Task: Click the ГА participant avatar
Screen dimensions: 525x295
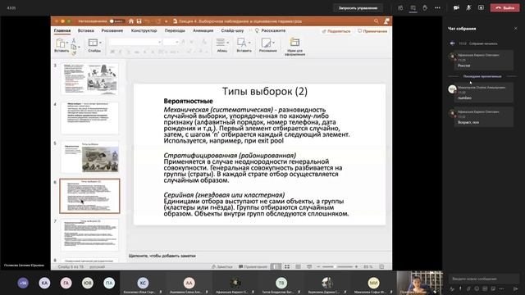Action: (66, 283)
